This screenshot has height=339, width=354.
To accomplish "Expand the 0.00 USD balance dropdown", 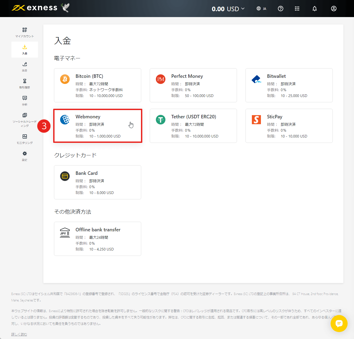I will [228, 9].
